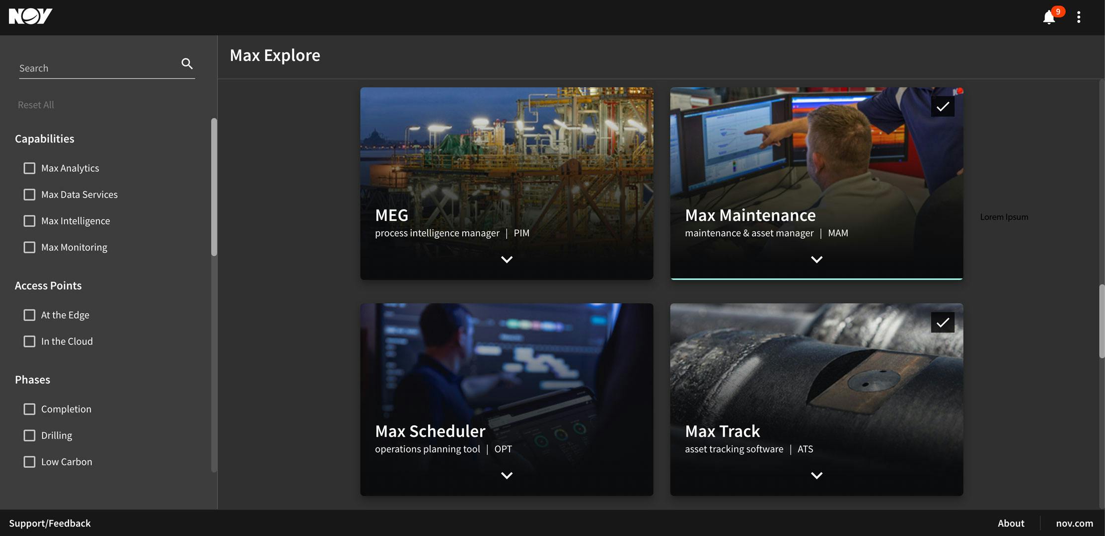Enable the In the Cloud filter
The width and height of the screenshot is (1105, 536).
click(29, 341)
